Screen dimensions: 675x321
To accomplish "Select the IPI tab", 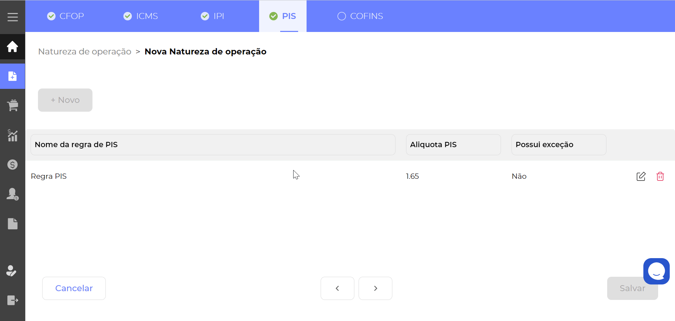I will (212, 16).
